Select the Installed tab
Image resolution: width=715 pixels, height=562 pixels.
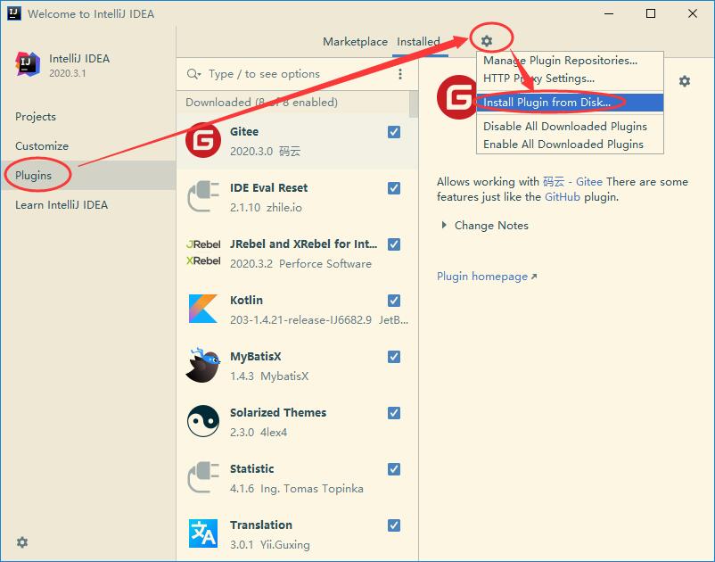point(418,42)
